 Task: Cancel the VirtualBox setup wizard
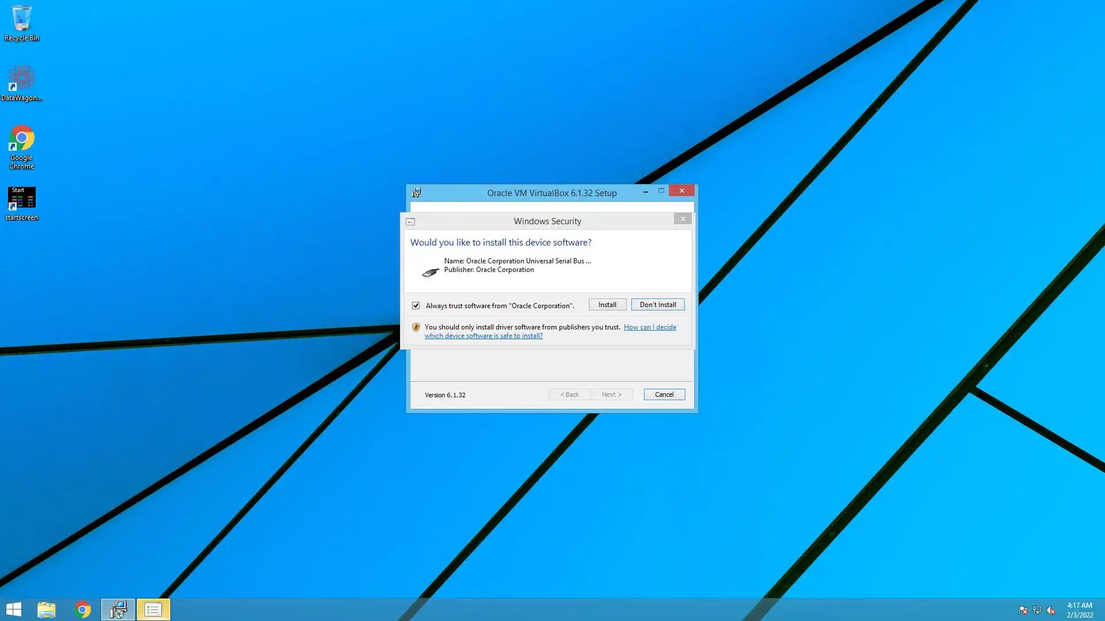coord(664,394)
